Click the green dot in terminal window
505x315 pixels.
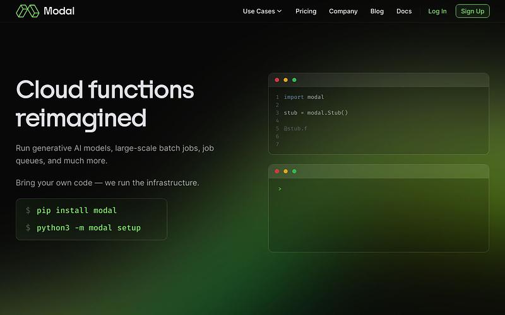pos(294,171)
